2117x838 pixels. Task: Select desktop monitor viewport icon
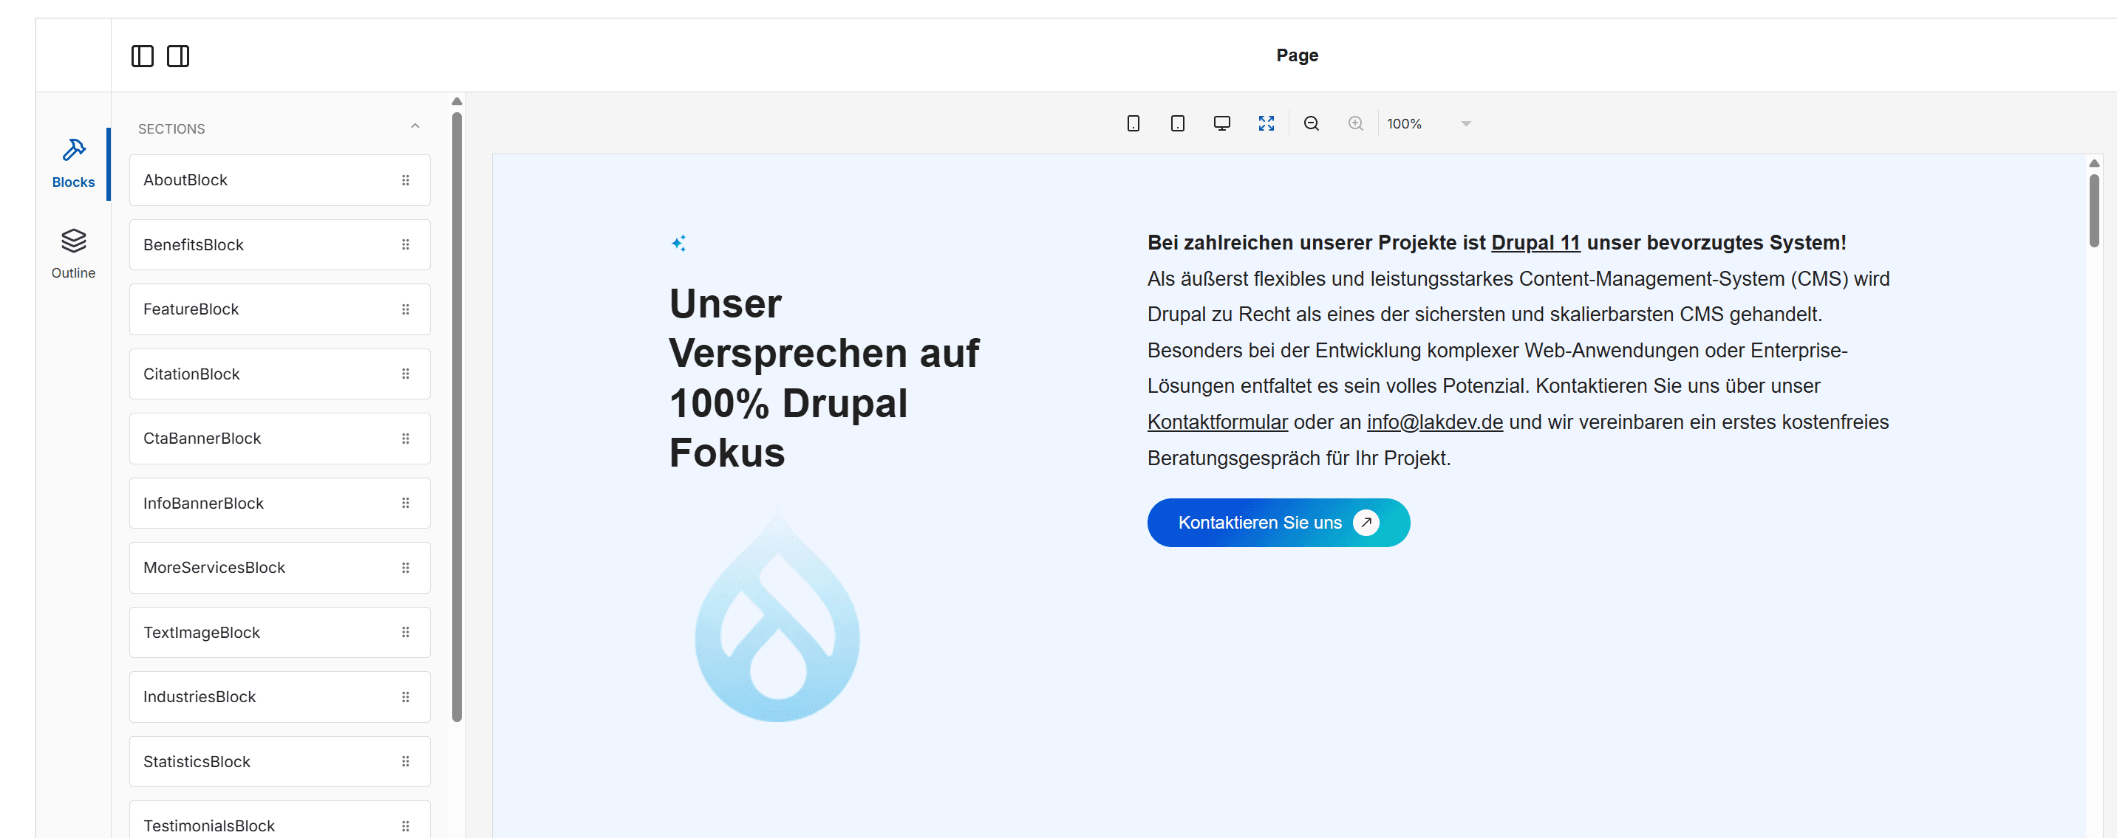tap(1221, 124)
